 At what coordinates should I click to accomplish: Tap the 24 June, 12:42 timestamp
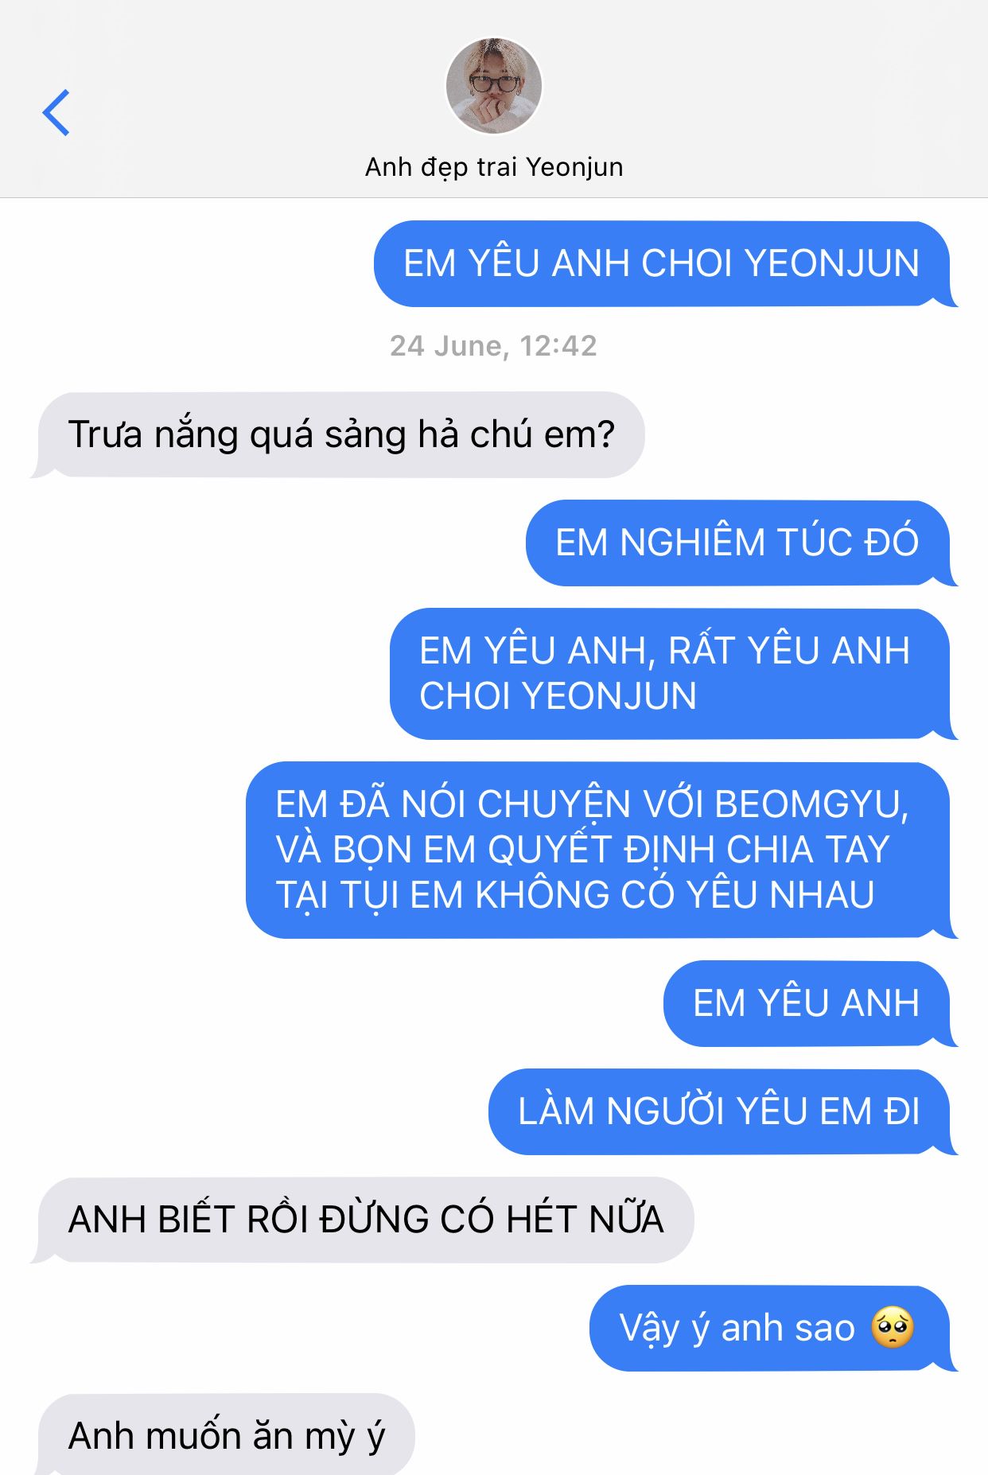tap(493, 346)
